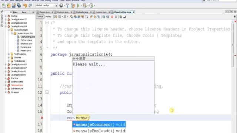Click Next Bookmark icon

(95, 17)
